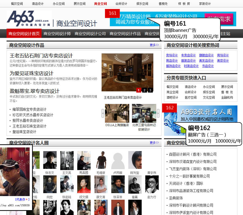Open designer 段文娟 portrait

coord(84,184)
